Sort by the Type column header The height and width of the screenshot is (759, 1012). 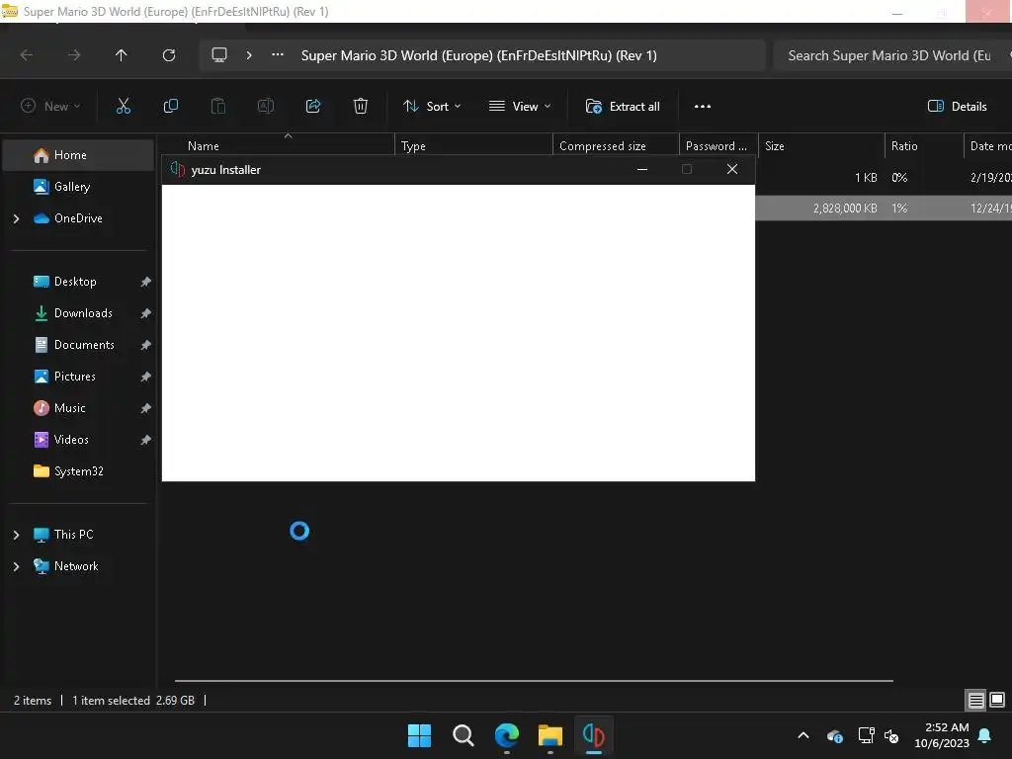pos(473,146)
